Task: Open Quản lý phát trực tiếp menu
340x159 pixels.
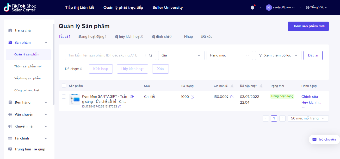Action: 123,8
